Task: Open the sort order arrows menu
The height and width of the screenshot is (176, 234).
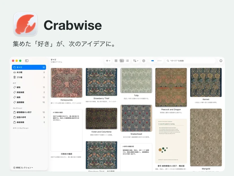Action: pos(136,61)
